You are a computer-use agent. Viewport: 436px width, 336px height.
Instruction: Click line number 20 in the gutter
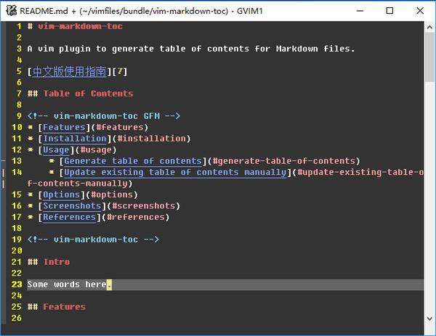pos(17,251)
